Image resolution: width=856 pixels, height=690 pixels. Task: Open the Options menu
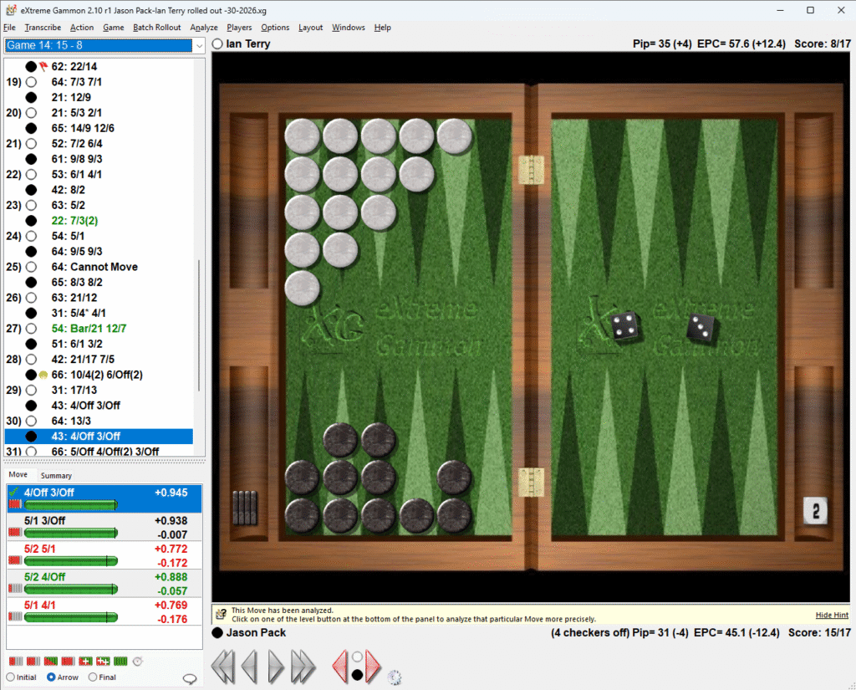coord(274,28)
